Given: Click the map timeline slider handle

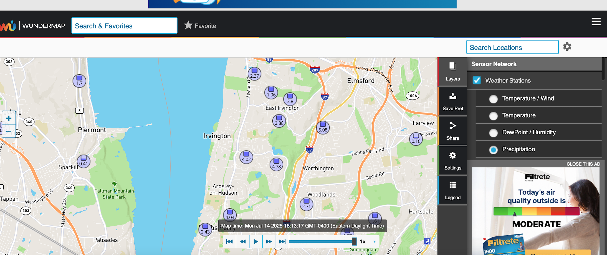Looking at the screenshot, I should coord(354,241).
